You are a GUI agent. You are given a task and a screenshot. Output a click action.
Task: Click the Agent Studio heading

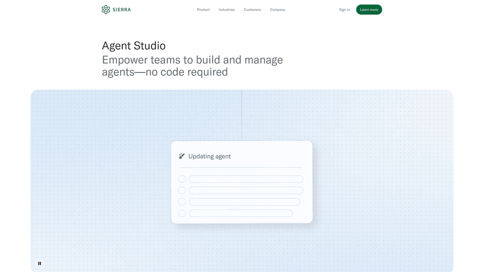(134, 45)
